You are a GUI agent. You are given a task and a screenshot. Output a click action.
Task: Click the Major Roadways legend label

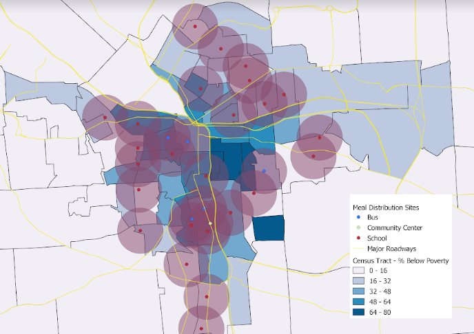pos(392,249)
